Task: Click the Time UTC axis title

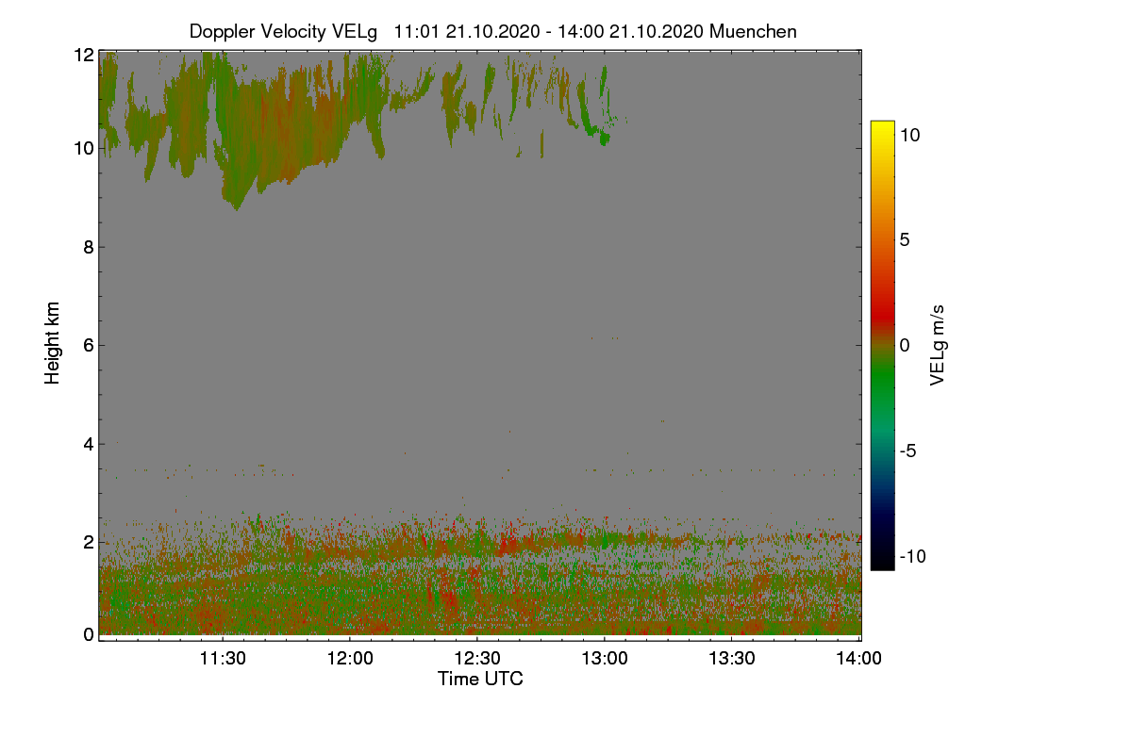Action: pos(480,679)
